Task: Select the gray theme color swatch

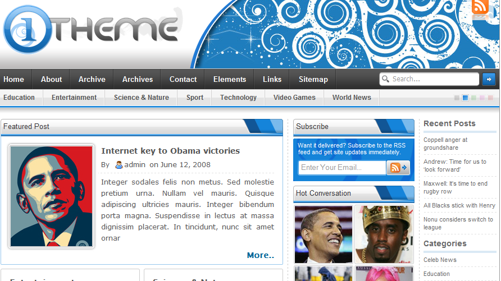Action: point(457,98)
